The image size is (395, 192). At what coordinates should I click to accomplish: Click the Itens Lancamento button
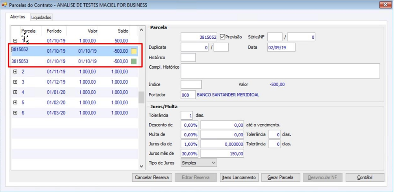[x=239, y=177]
